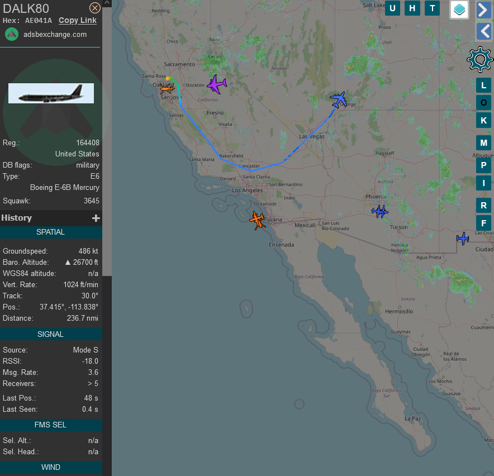Click distance value 236.7 nmi
Viewport: 494px width, 476px height.
click(82, 318)
